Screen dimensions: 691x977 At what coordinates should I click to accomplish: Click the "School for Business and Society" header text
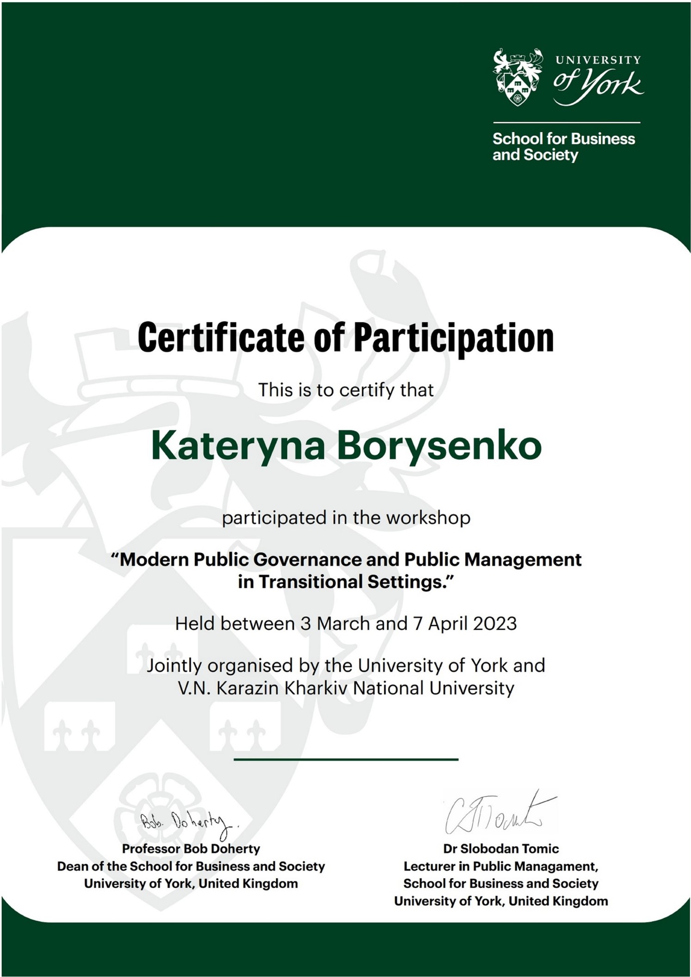point(563,147)
